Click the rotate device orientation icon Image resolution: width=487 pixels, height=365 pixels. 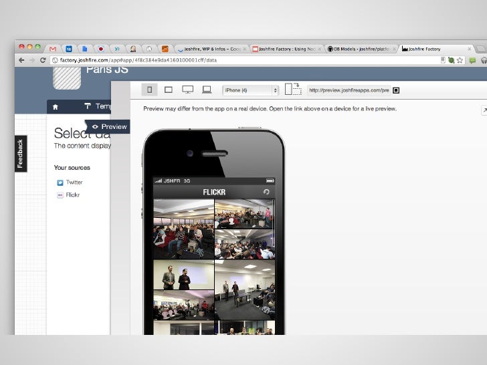(292, 90)
